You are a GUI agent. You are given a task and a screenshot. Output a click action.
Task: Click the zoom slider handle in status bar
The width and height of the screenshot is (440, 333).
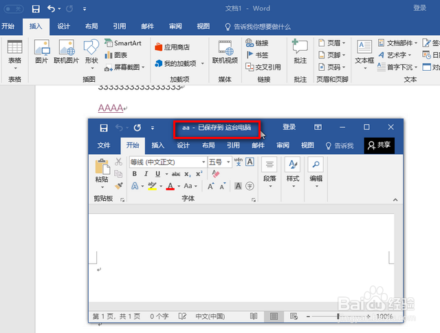click(x=338, y=316)
